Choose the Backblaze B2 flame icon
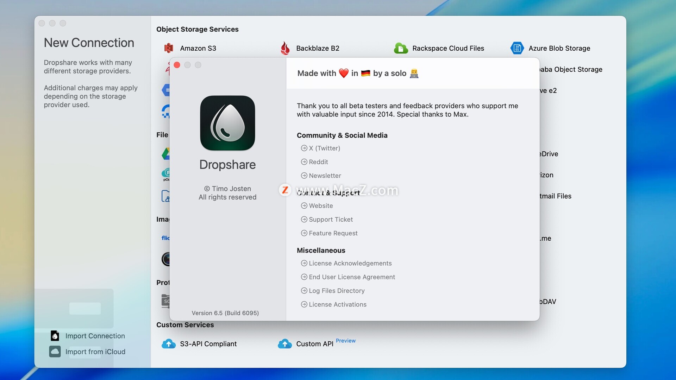676x380 pixels. click(285, 48)
